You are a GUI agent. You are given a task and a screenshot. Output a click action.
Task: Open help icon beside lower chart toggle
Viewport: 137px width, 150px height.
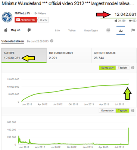(133, 111)
